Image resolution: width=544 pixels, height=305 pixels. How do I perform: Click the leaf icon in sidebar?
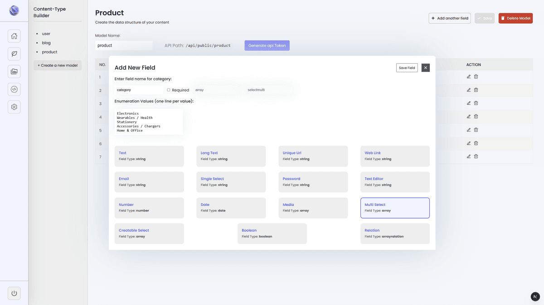click(14, 54)
